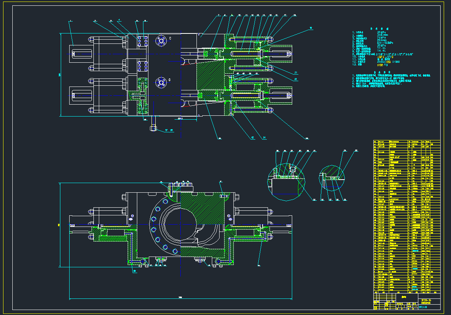Select the 35MPa value in specification row 1

tap(381, 33)
